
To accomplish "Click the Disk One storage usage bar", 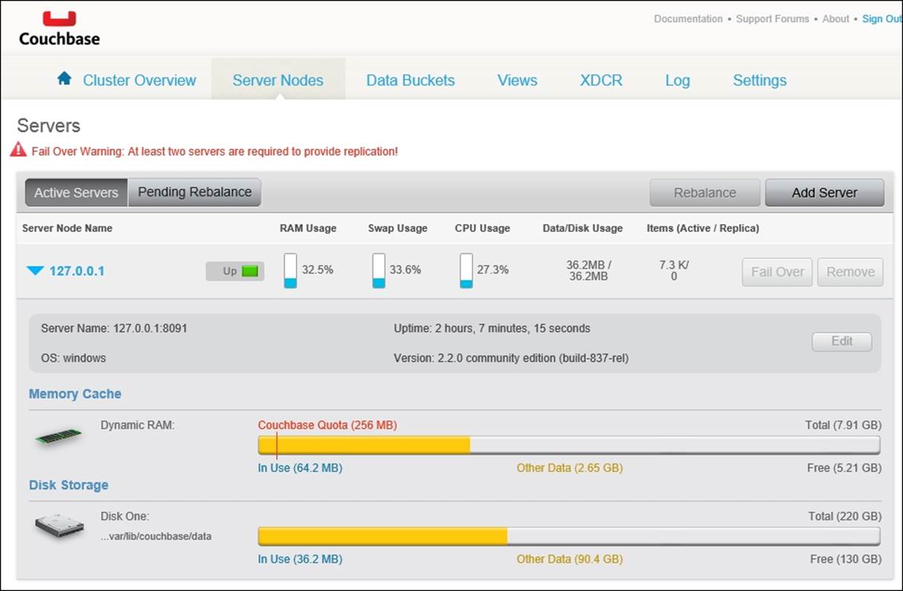I will tap(569, 537).
